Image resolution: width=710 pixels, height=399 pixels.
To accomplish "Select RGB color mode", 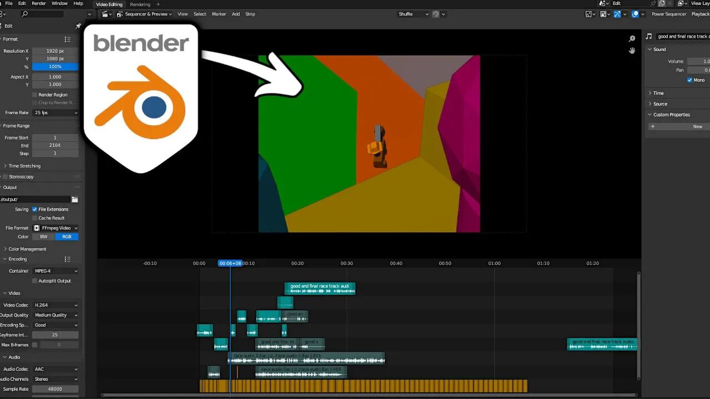I will (67, 237).
